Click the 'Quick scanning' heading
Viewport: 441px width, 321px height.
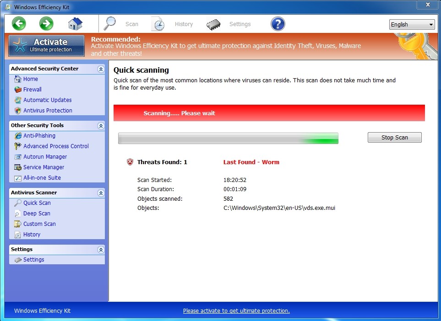[x=141, y=70]
